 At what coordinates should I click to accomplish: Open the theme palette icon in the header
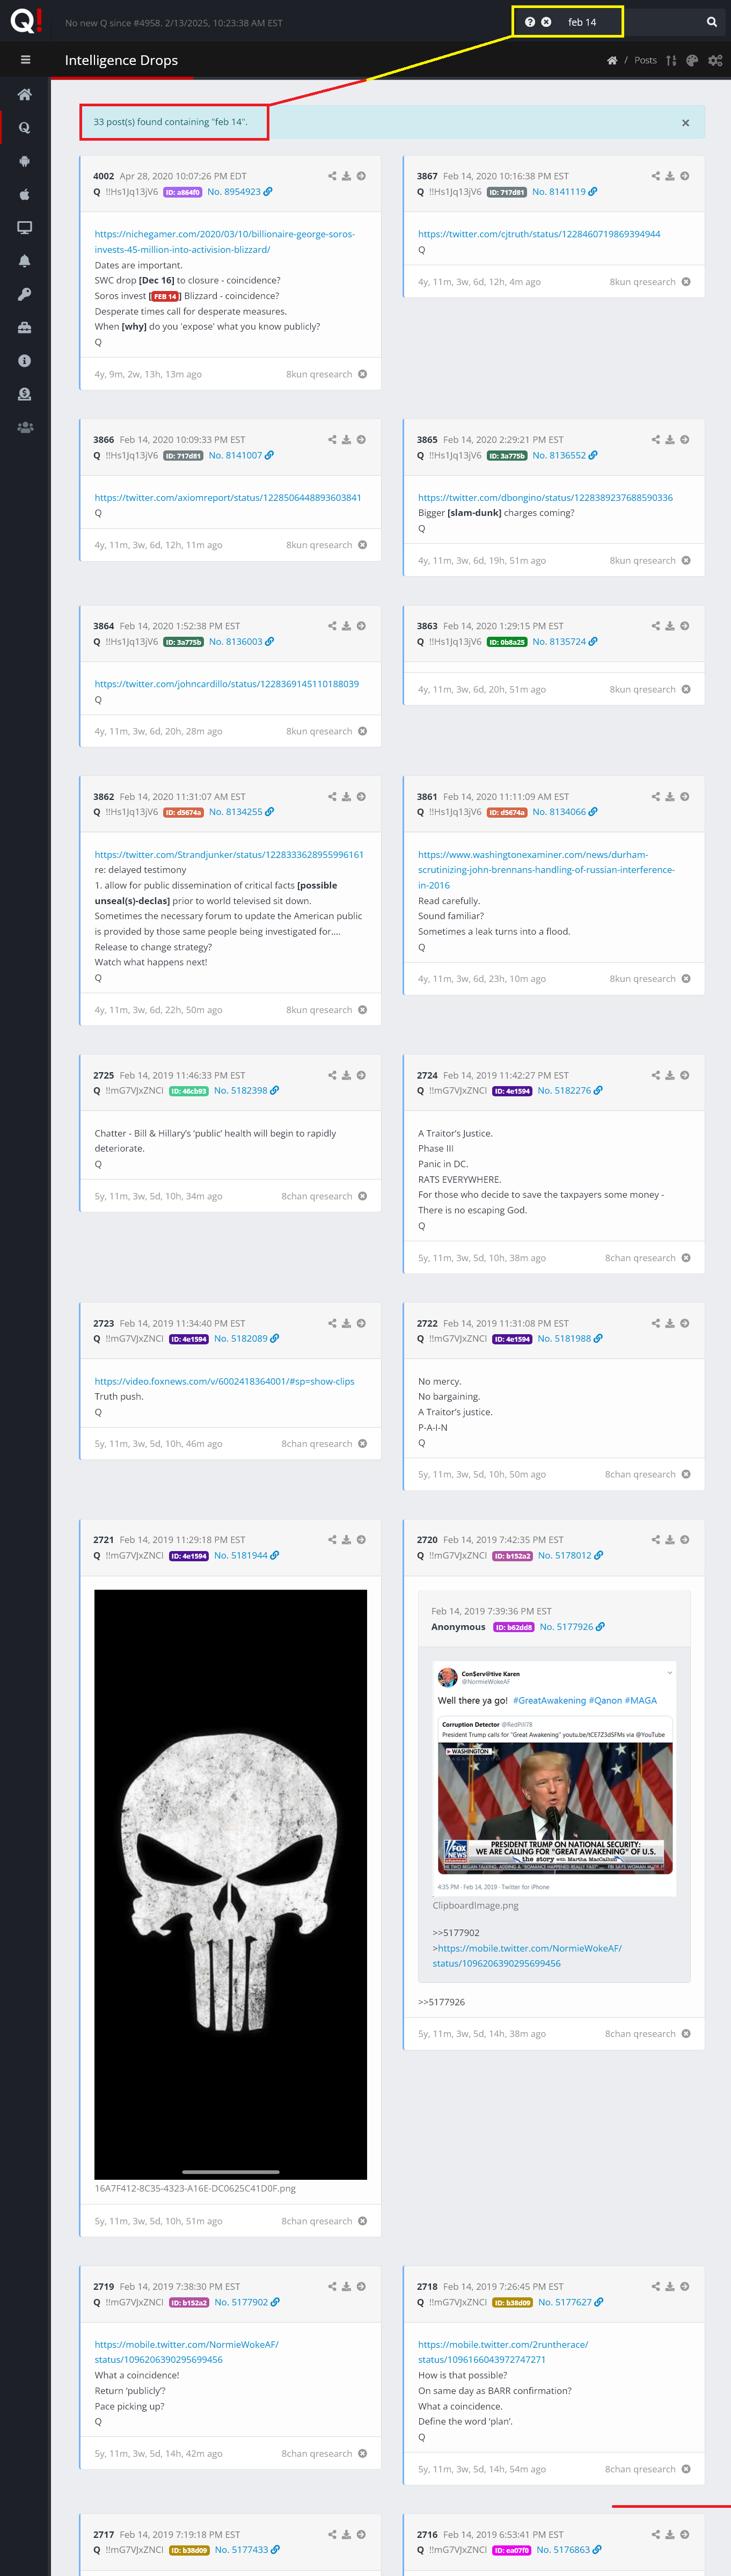(692, 61)
